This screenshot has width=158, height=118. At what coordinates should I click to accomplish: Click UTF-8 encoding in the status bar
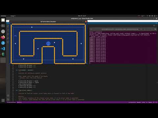coord(144,102)
